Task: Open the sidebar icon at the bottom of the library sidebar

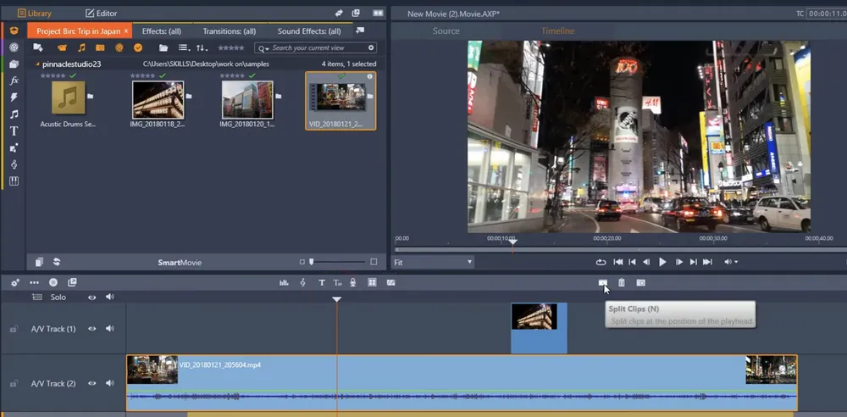Action: pyautogui.click(x=14, y=181)
